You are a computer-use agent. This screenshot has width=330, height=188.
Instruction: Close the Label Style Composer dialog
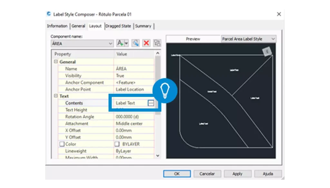pyautogui.click(x=279, y=14)
